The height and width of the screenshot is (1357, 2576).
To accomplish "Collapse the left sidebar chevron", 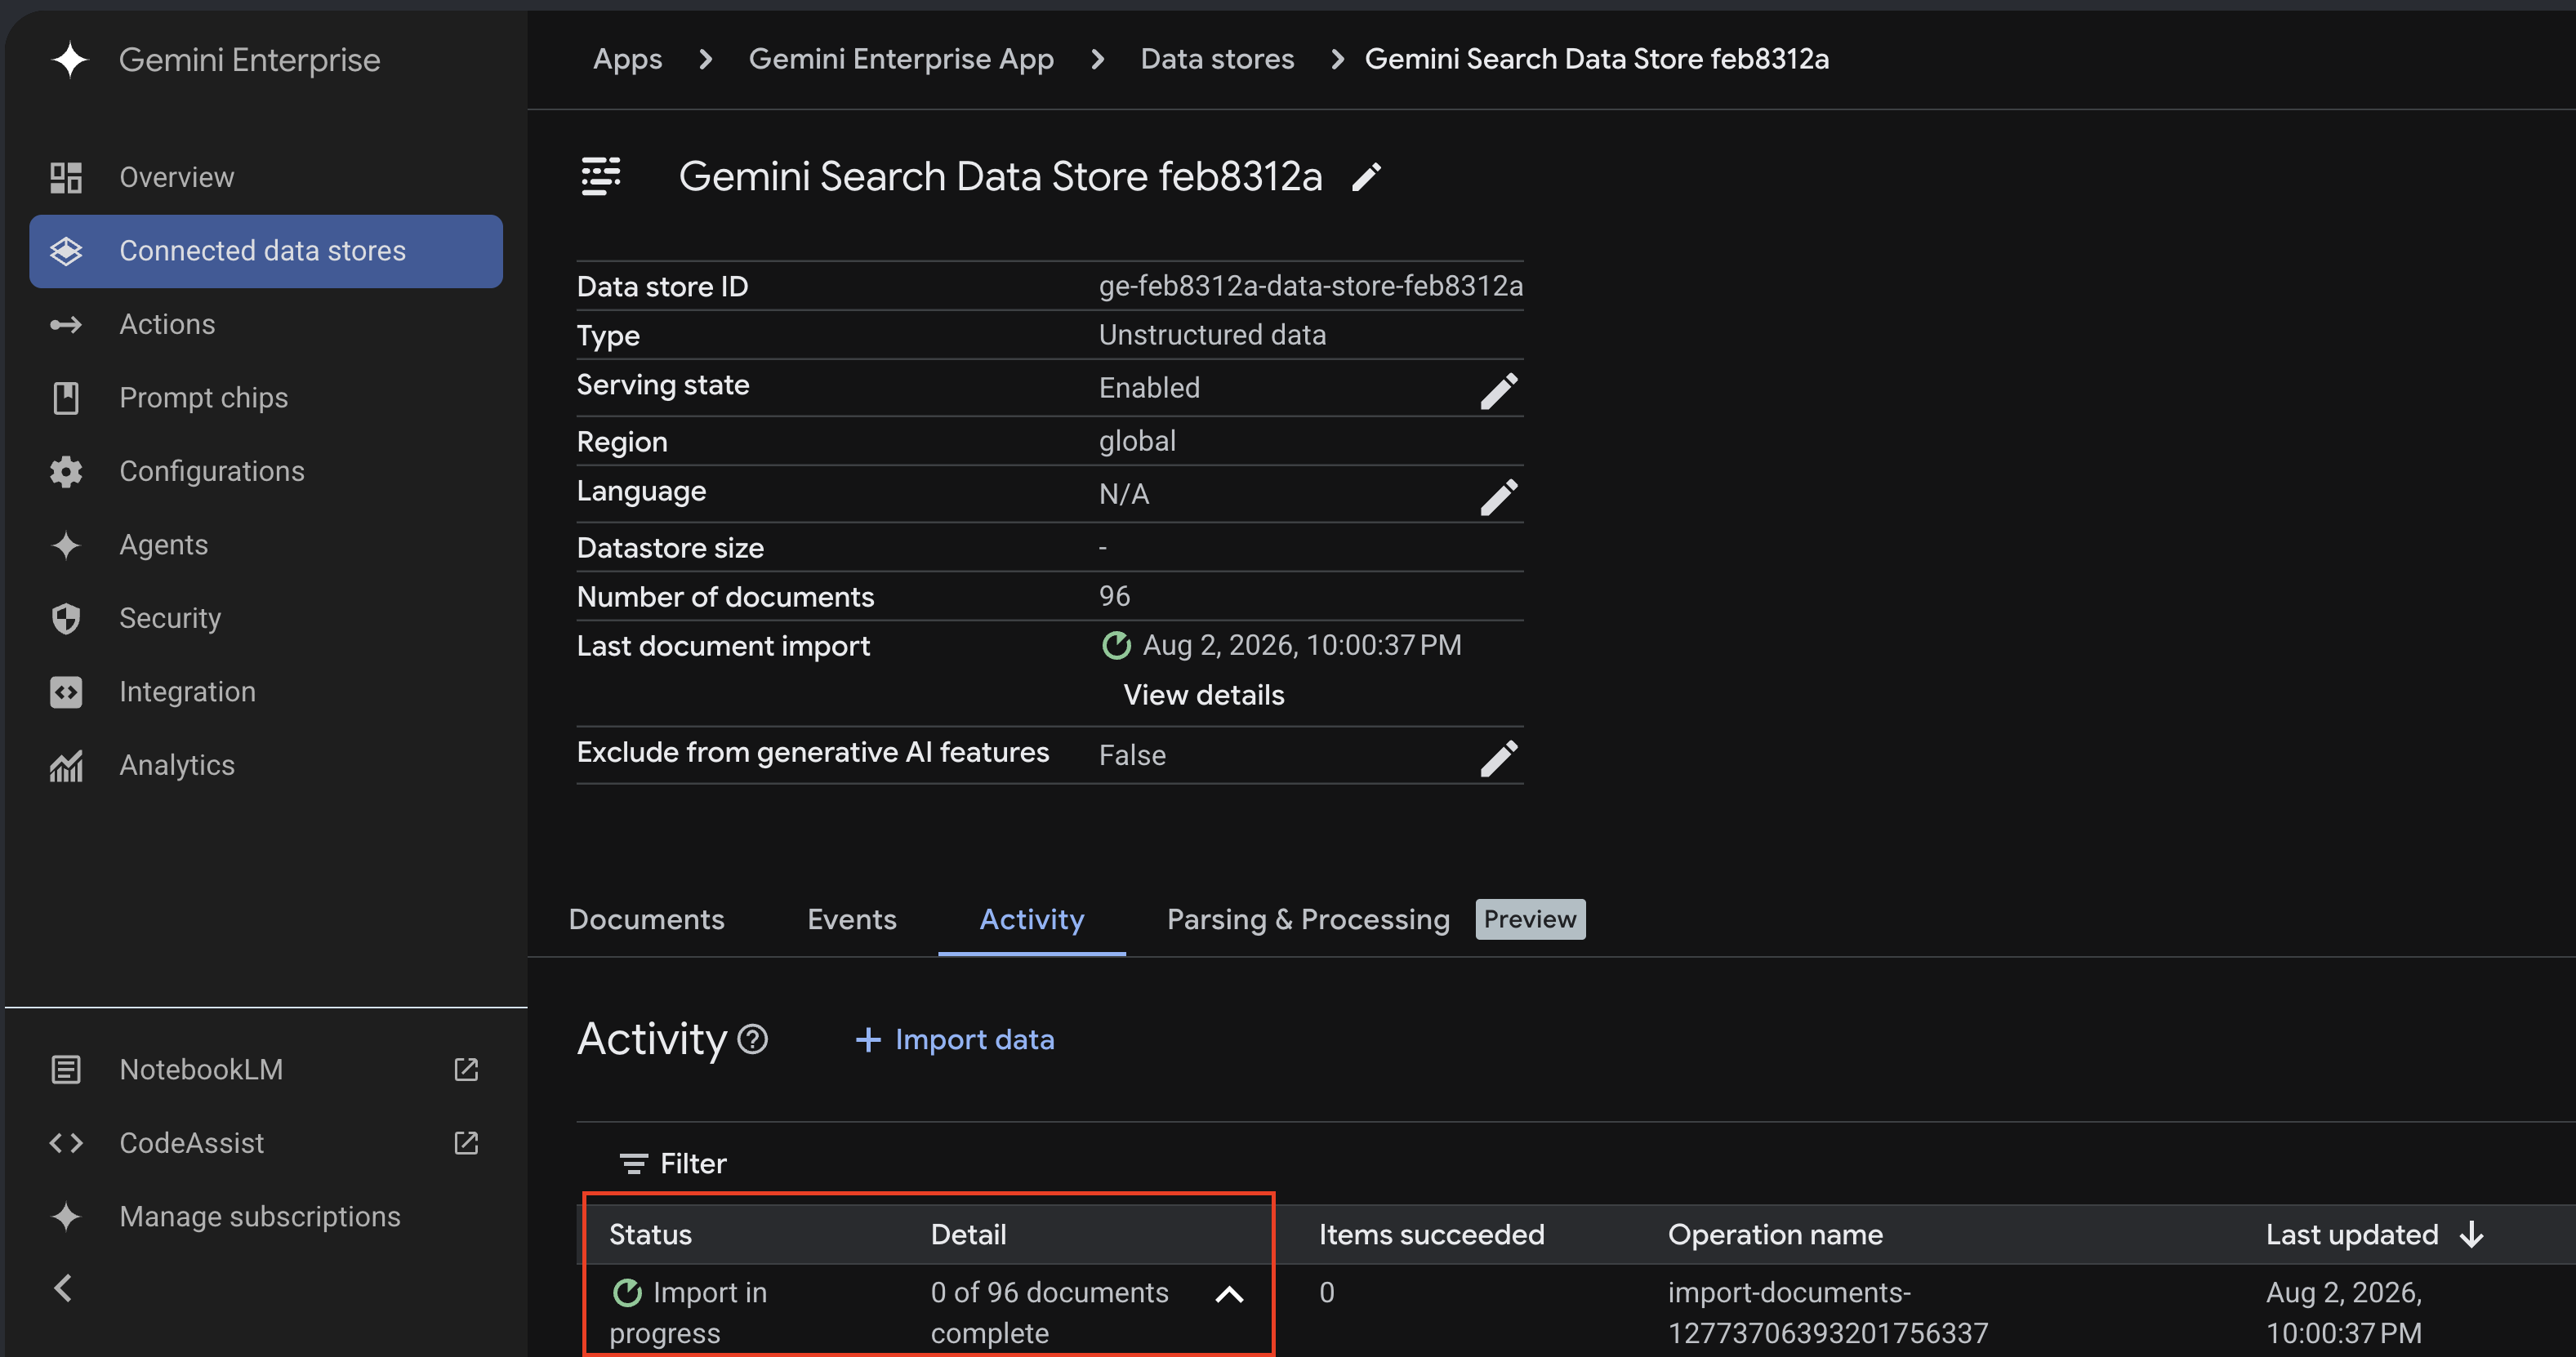I will pos(63,1288).
